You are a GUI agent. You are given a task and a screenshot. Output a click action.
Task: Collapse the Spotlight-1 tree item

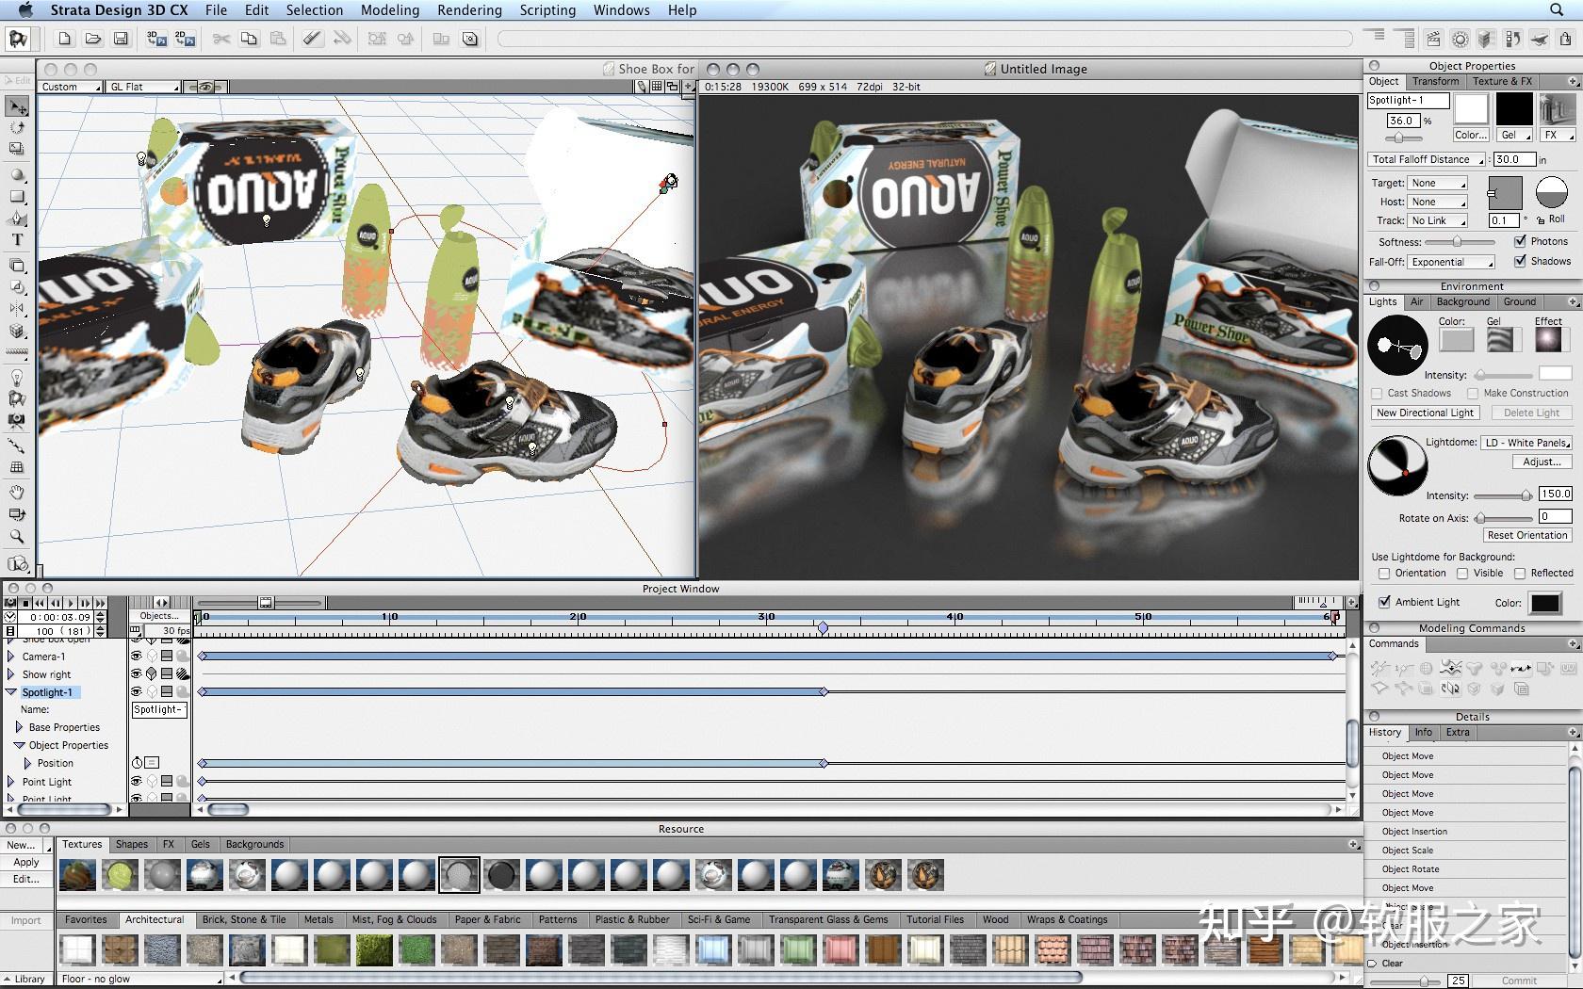11,692
